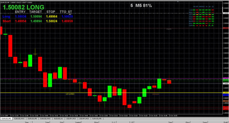Click the Short TTO_ST value 1.49959

coord(67,21)
